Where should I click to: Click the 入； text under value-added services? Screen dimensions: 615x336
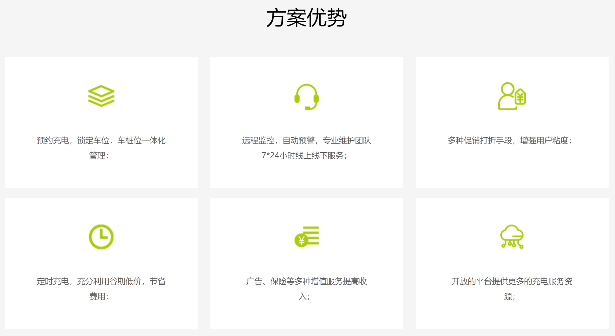click(304, 296)
